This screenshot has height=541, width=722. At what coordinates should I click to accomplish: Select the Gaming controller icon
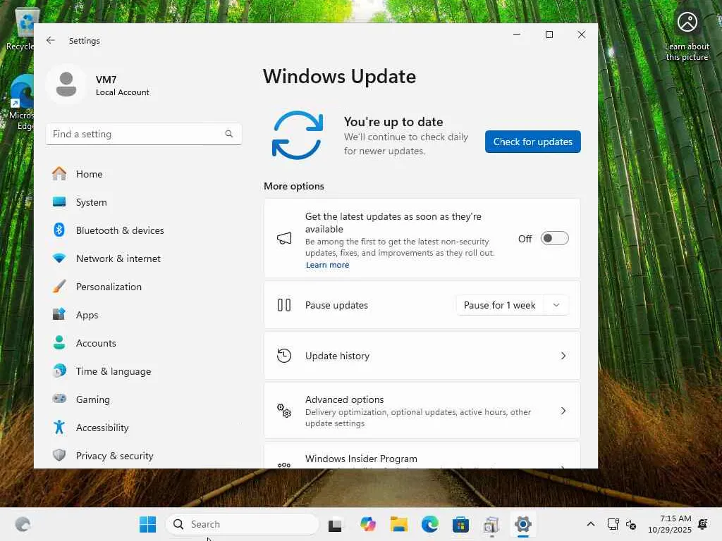(59, 399)
